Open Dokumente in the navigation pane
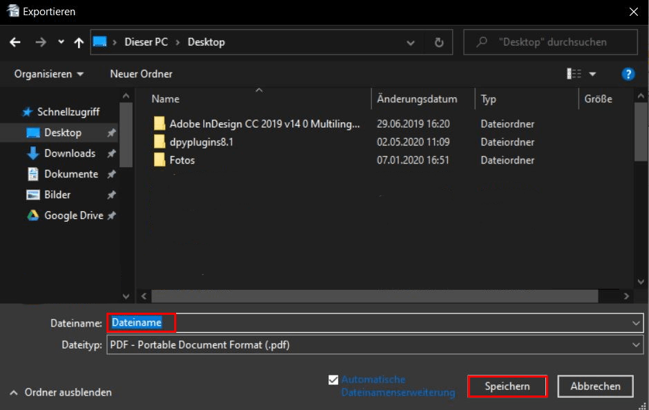Image resolution: width=649 pixels, height=410 pixels. [71, 174]
